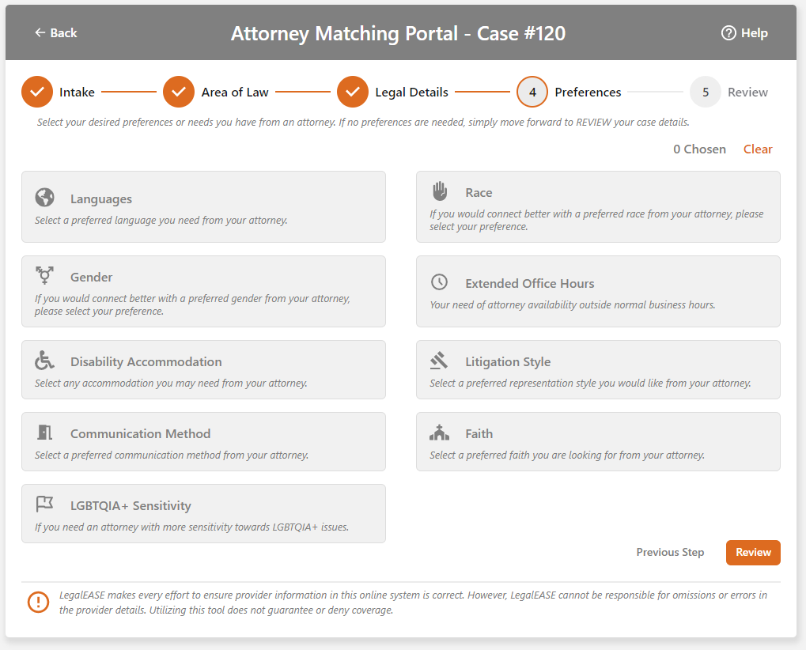Screen dimensions: 806x650
Task: Expand the Litigation Style preference card
Action: point(598,370)
